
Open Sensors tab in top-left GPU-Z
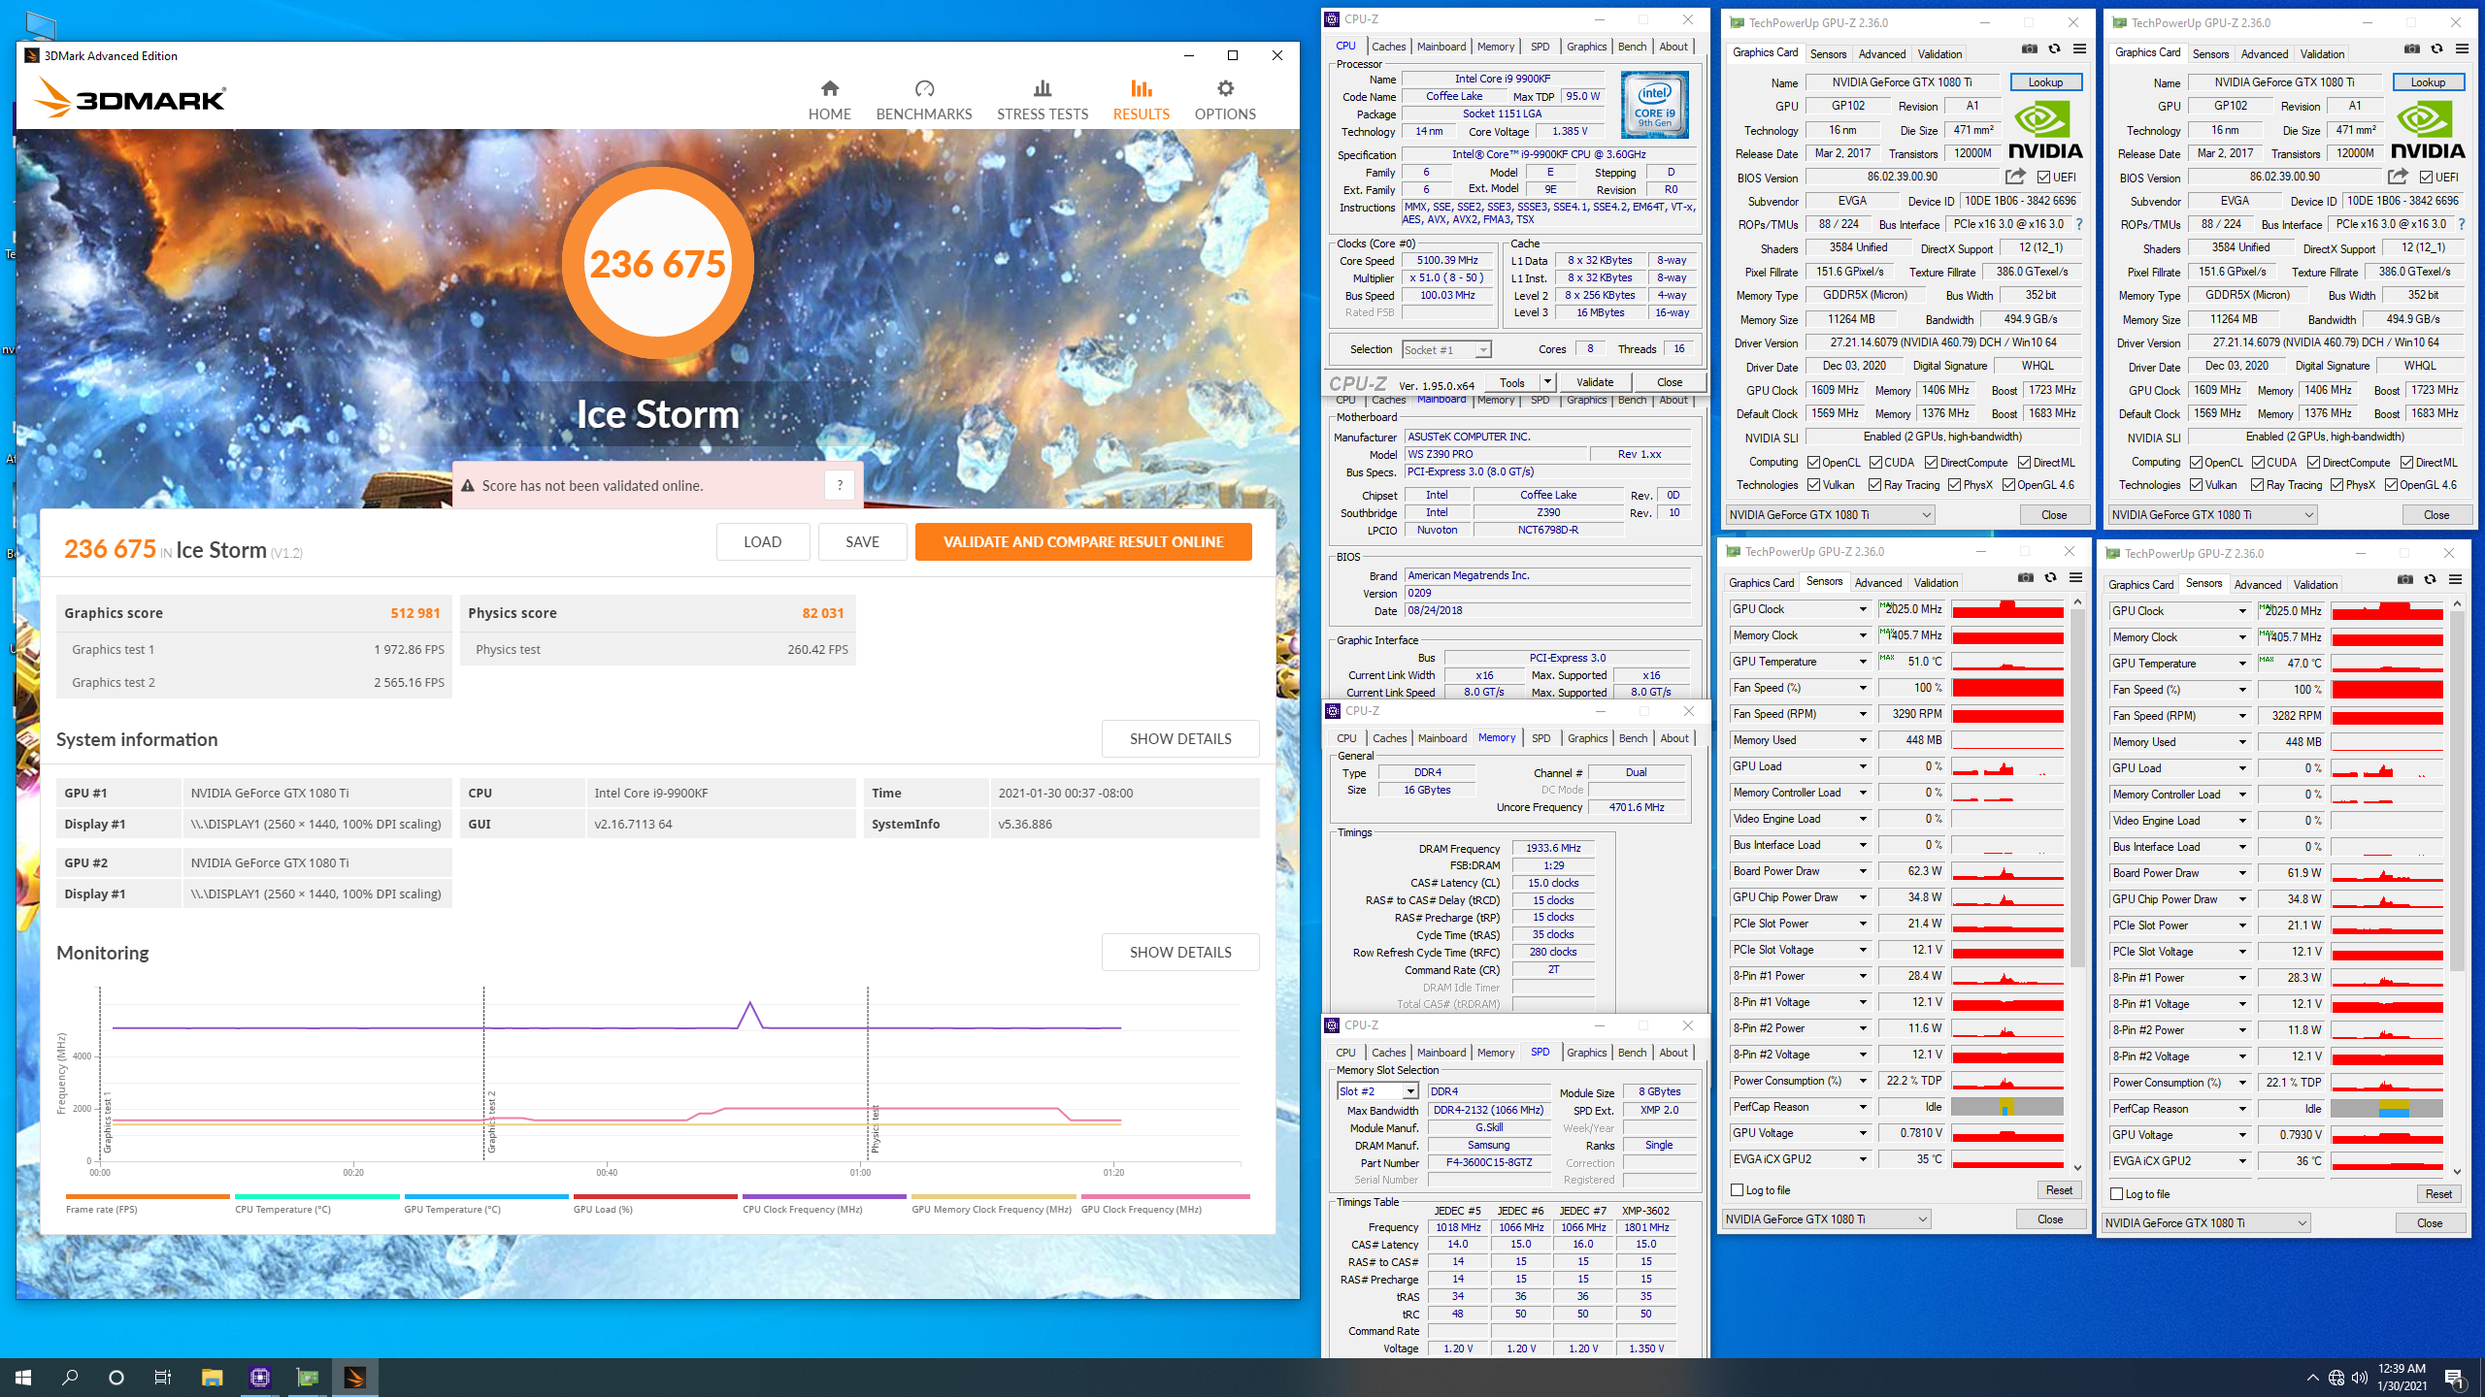coord(1828,54)
